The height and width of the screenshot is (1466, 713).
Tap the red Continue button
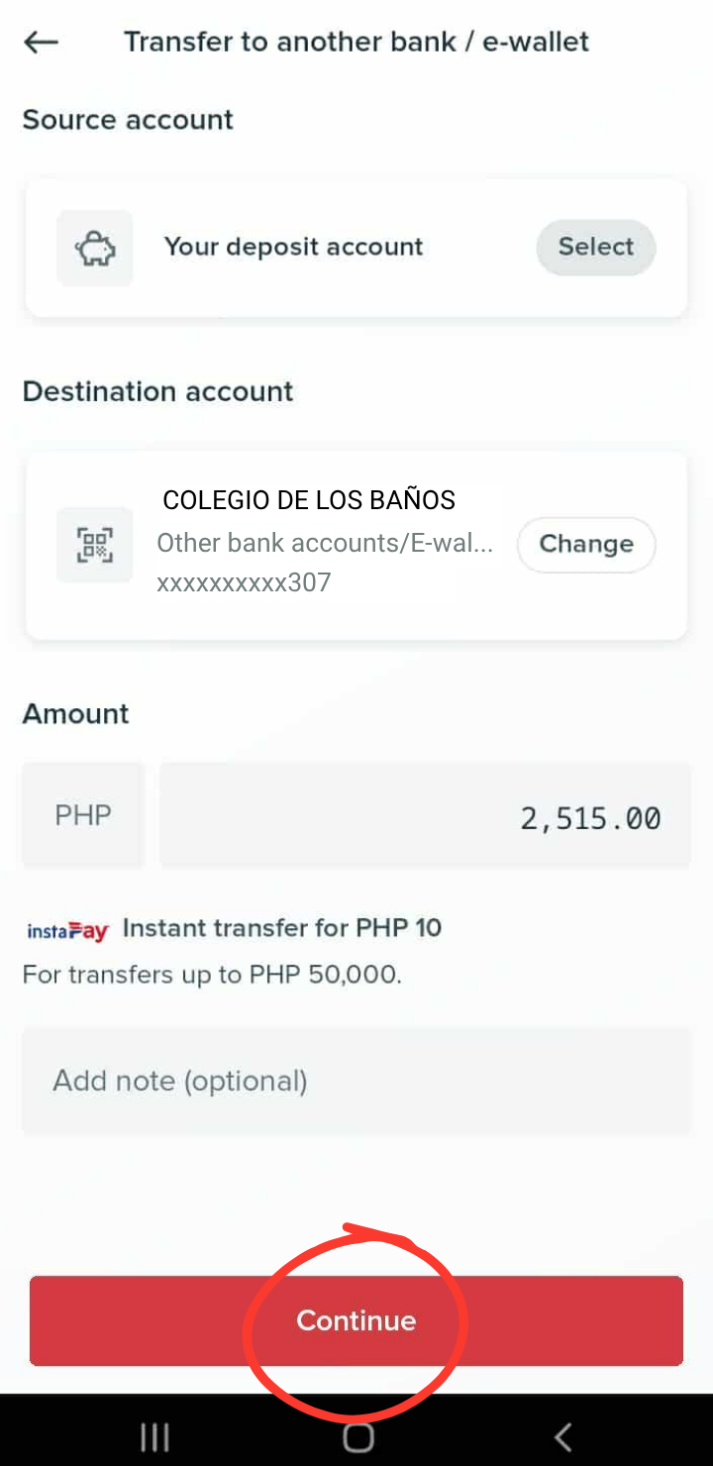click(x=356, y=1320)
